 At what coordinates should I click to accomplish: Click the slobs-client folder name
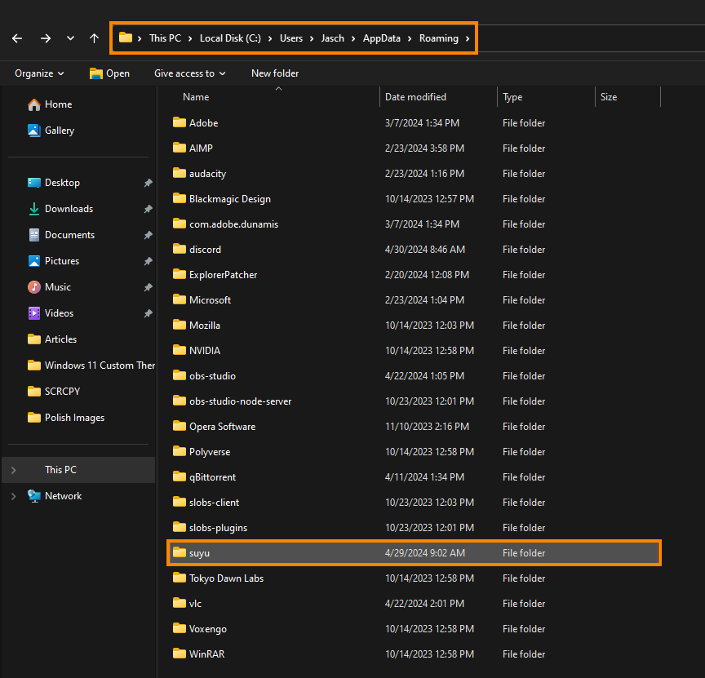[x=214, y=503]
